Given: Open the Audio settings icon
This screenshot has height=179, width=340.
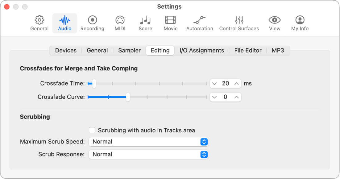Looking at the screenshot, I should 64,23.
